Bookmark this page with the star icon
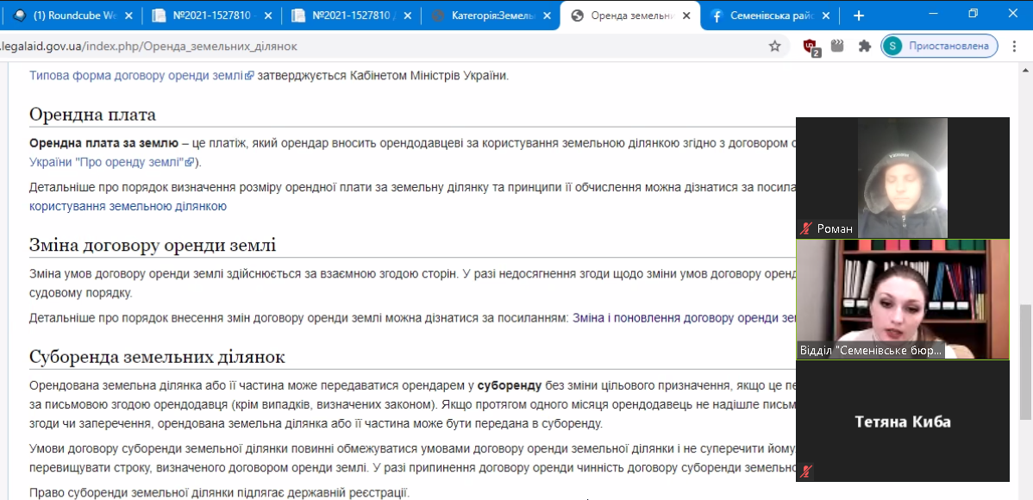1033x500 pixels. (x=774, y=46)
